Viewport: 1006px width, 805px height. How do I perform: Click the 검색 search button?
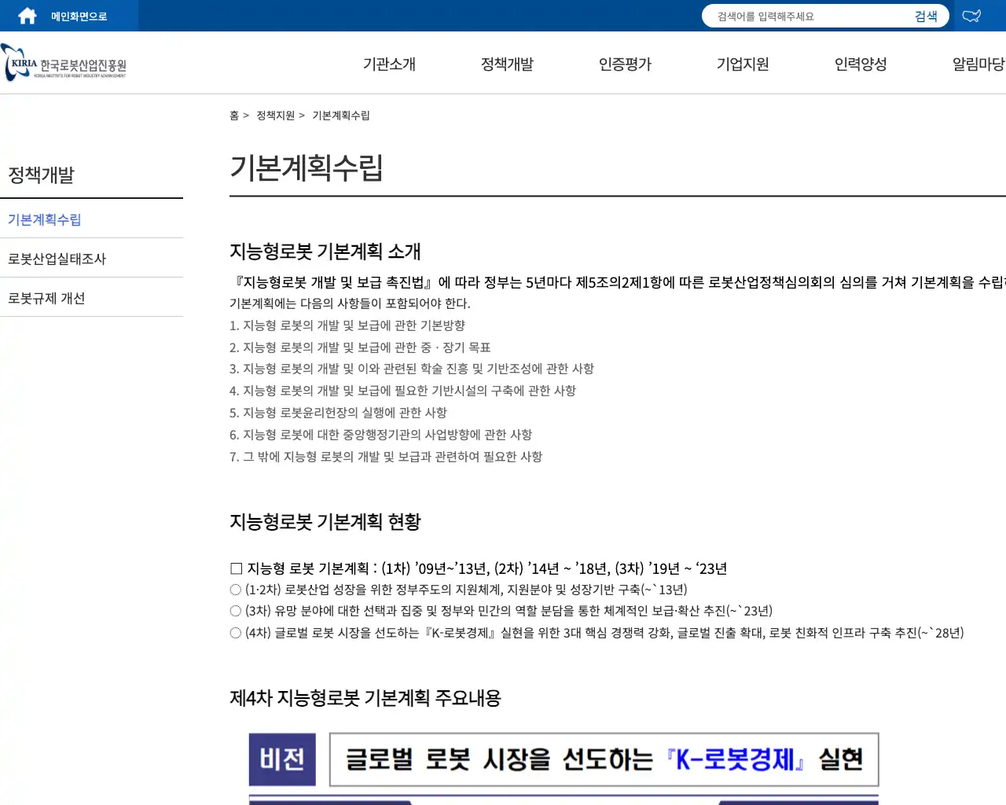(926, 16)
